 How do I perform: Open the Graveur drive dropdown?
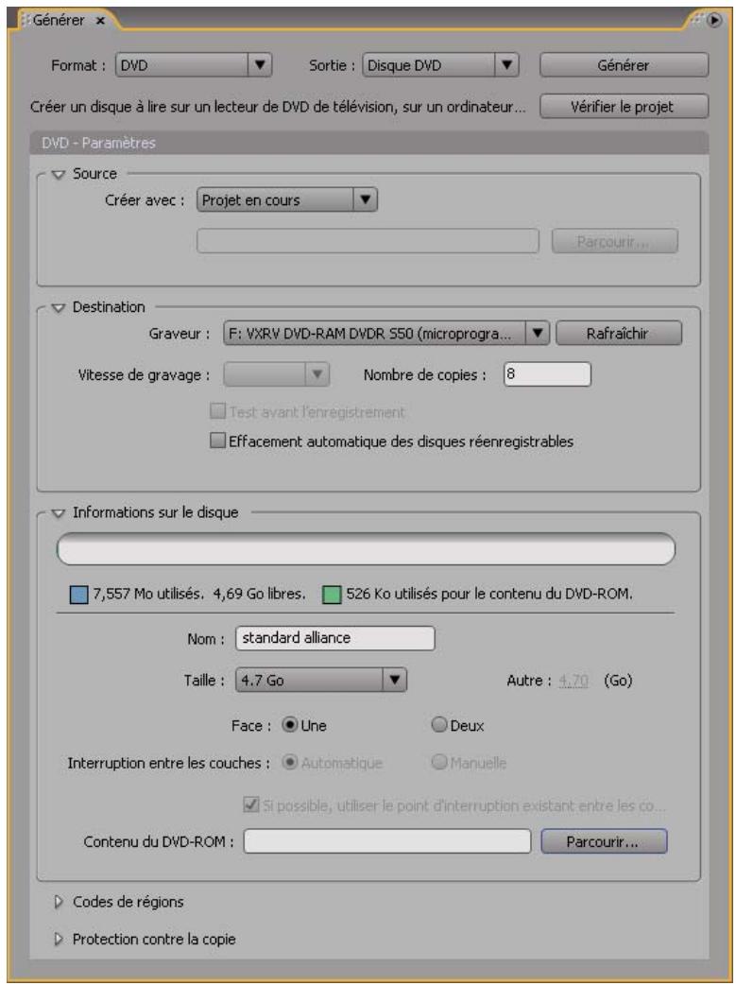click(x=386, y=334)
